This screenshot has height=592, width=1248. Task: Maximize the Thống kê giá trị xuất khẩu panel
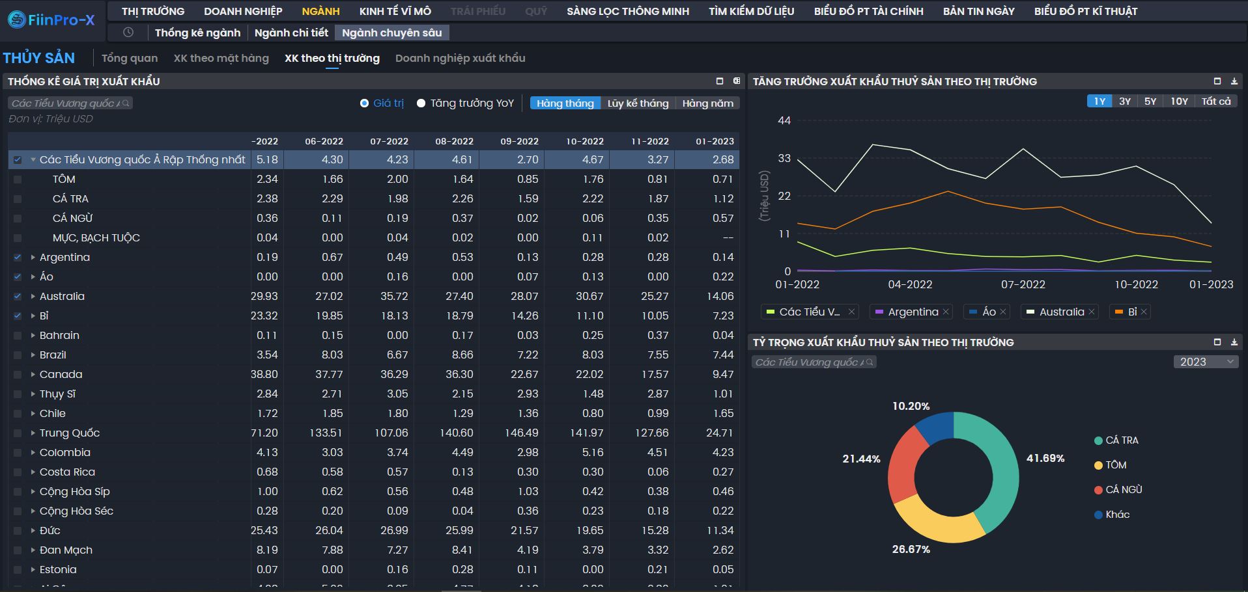[x=720, y=81]
